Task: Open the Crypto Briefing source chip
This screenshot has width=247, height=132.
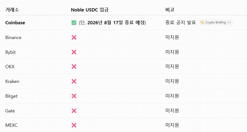Action: pos(216,22)
